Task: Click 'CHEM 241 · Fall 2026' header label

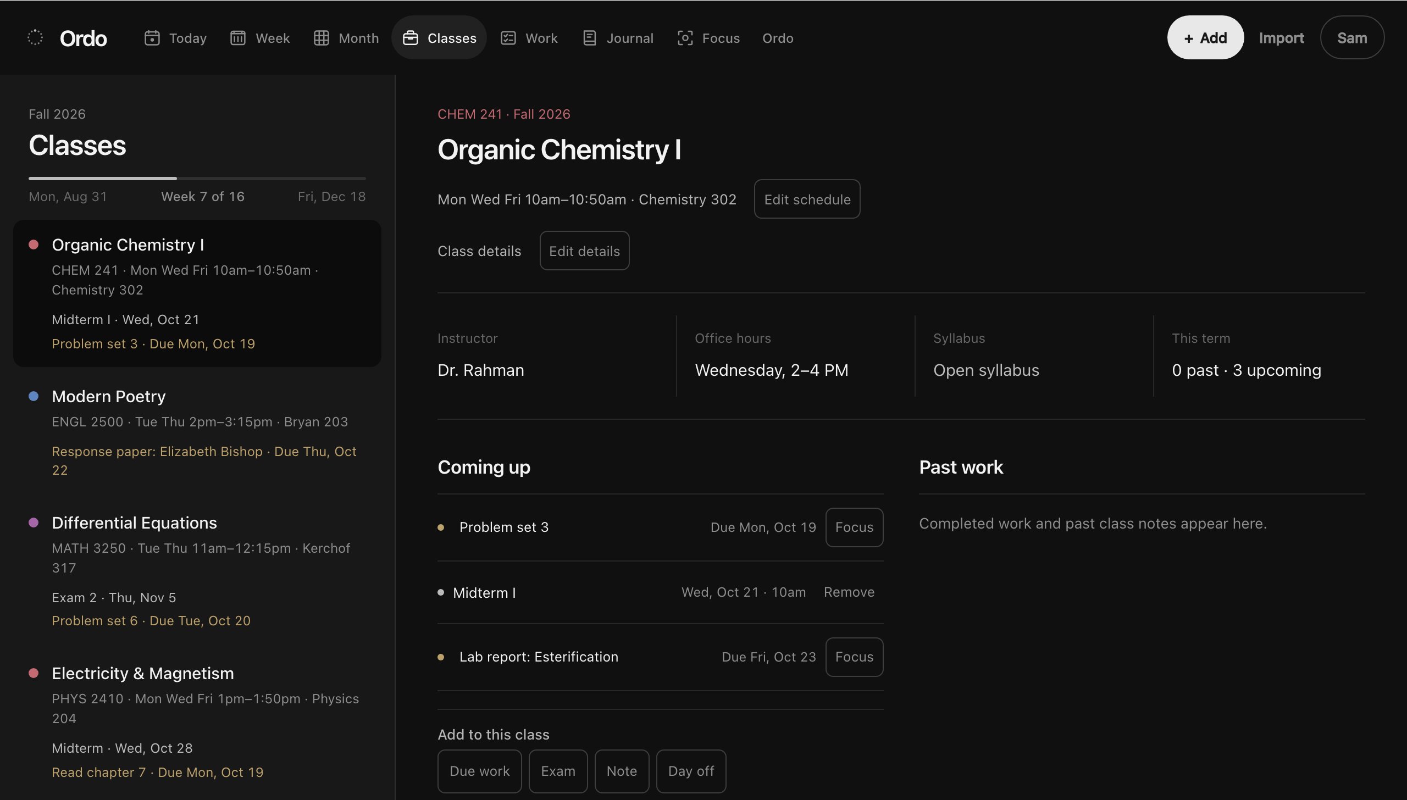Action: (504, 114)
